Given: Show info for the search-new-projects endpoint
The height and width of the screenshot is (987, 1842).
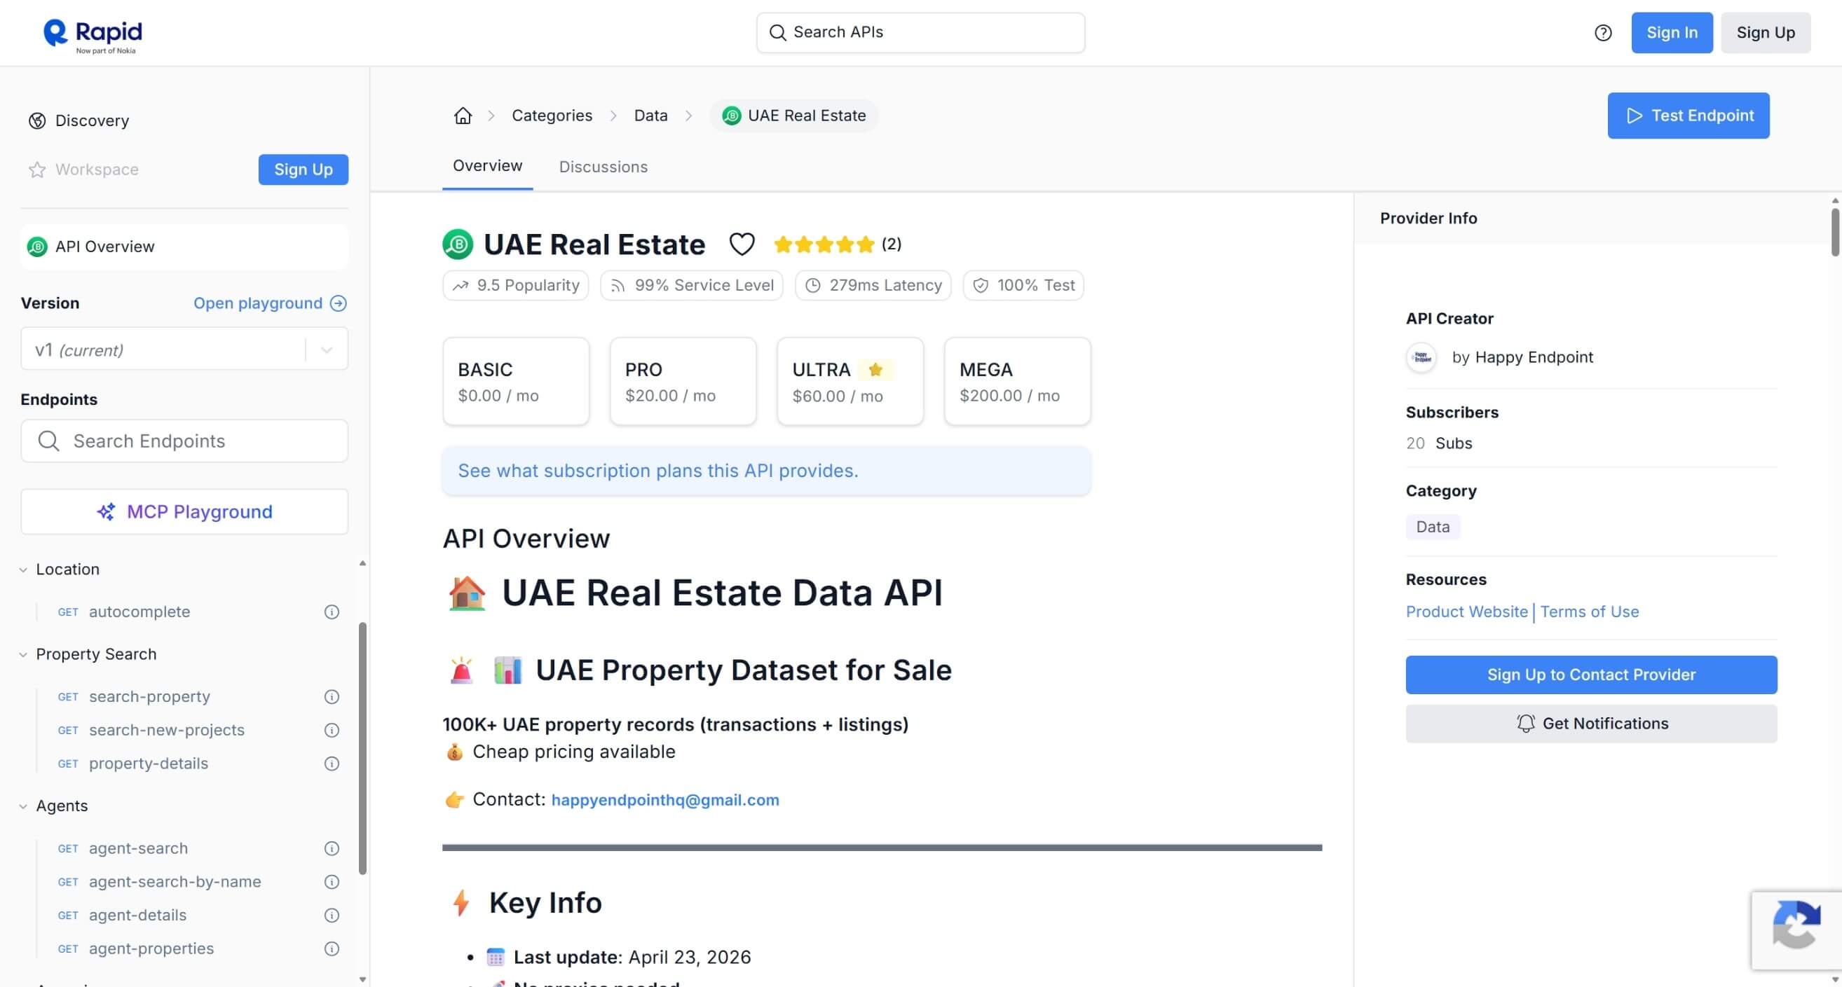Looking at the screenshot, I should point(332,731).
